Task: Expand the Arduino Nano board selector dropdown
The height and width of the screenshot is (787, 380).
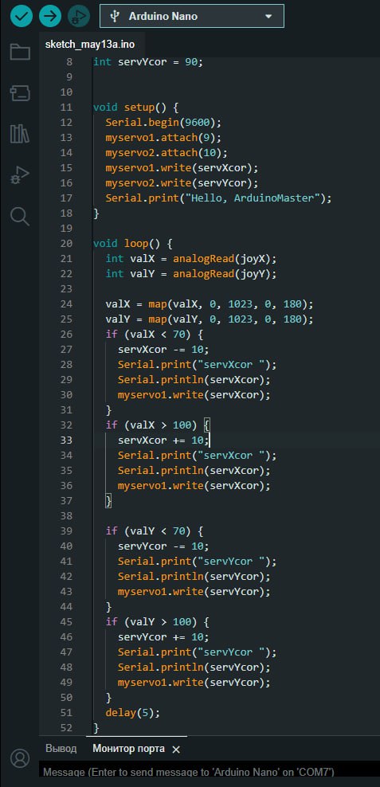Action: coord(192,16)
